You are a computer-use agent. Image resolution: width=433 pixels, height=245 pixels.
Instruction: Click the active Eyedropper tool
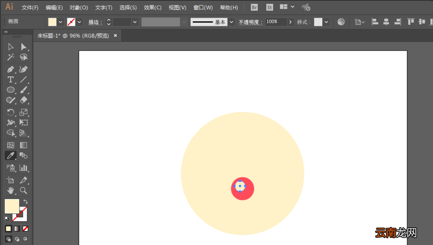coord(10,155)
